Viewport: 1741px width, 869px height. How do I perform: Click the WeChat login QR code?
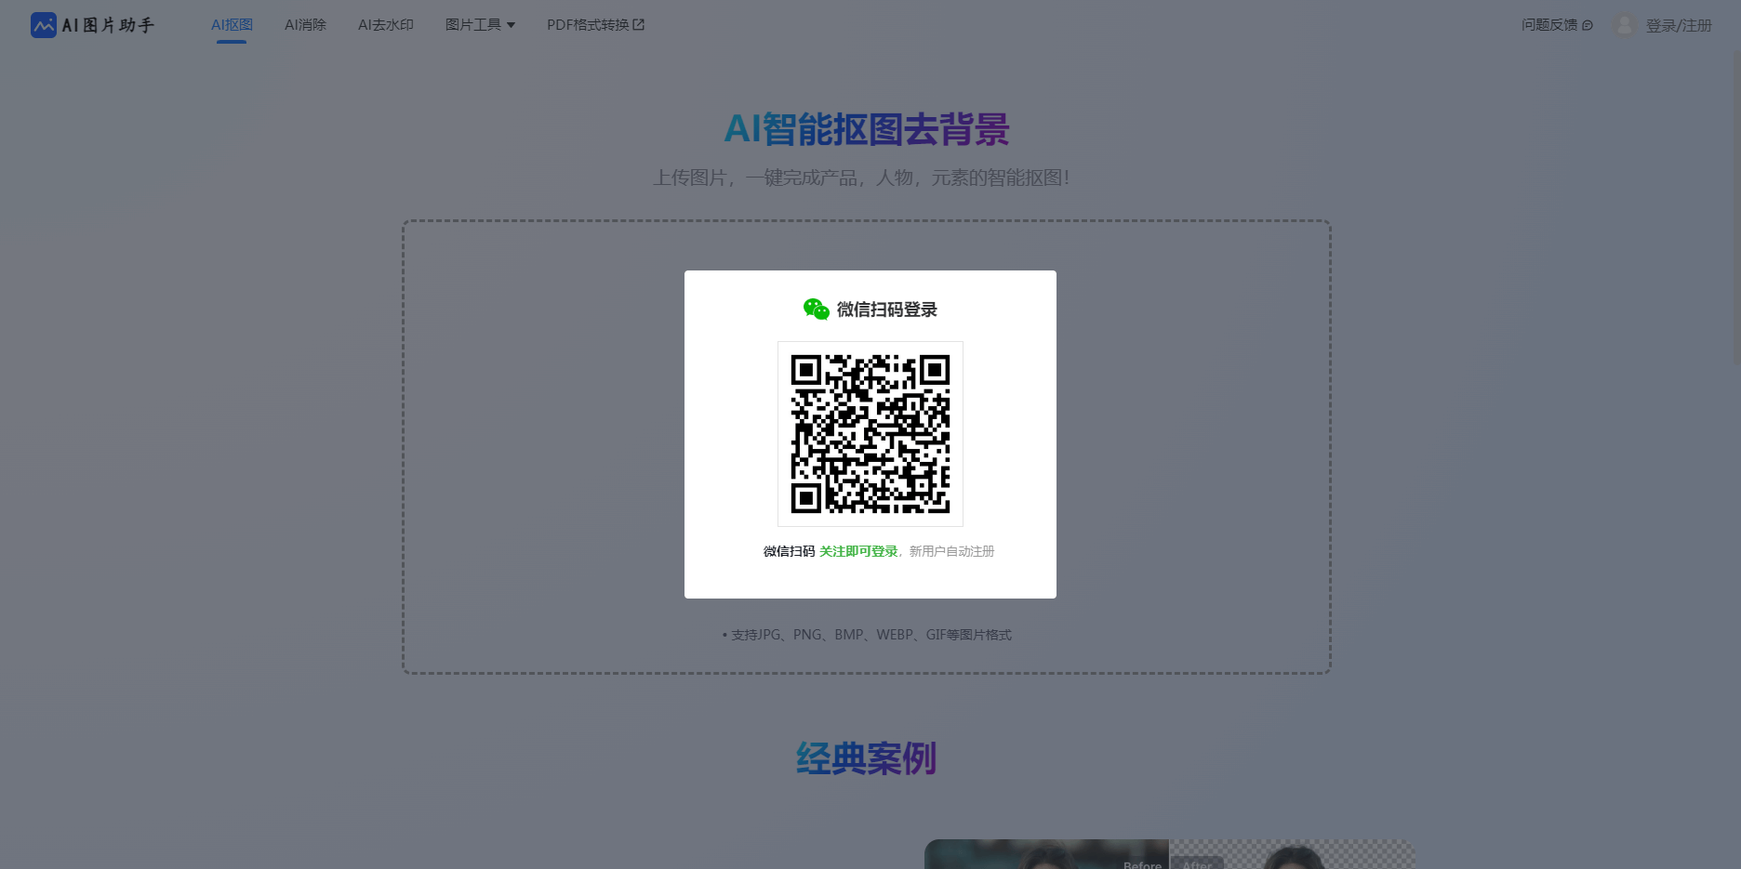pos(870,434)
